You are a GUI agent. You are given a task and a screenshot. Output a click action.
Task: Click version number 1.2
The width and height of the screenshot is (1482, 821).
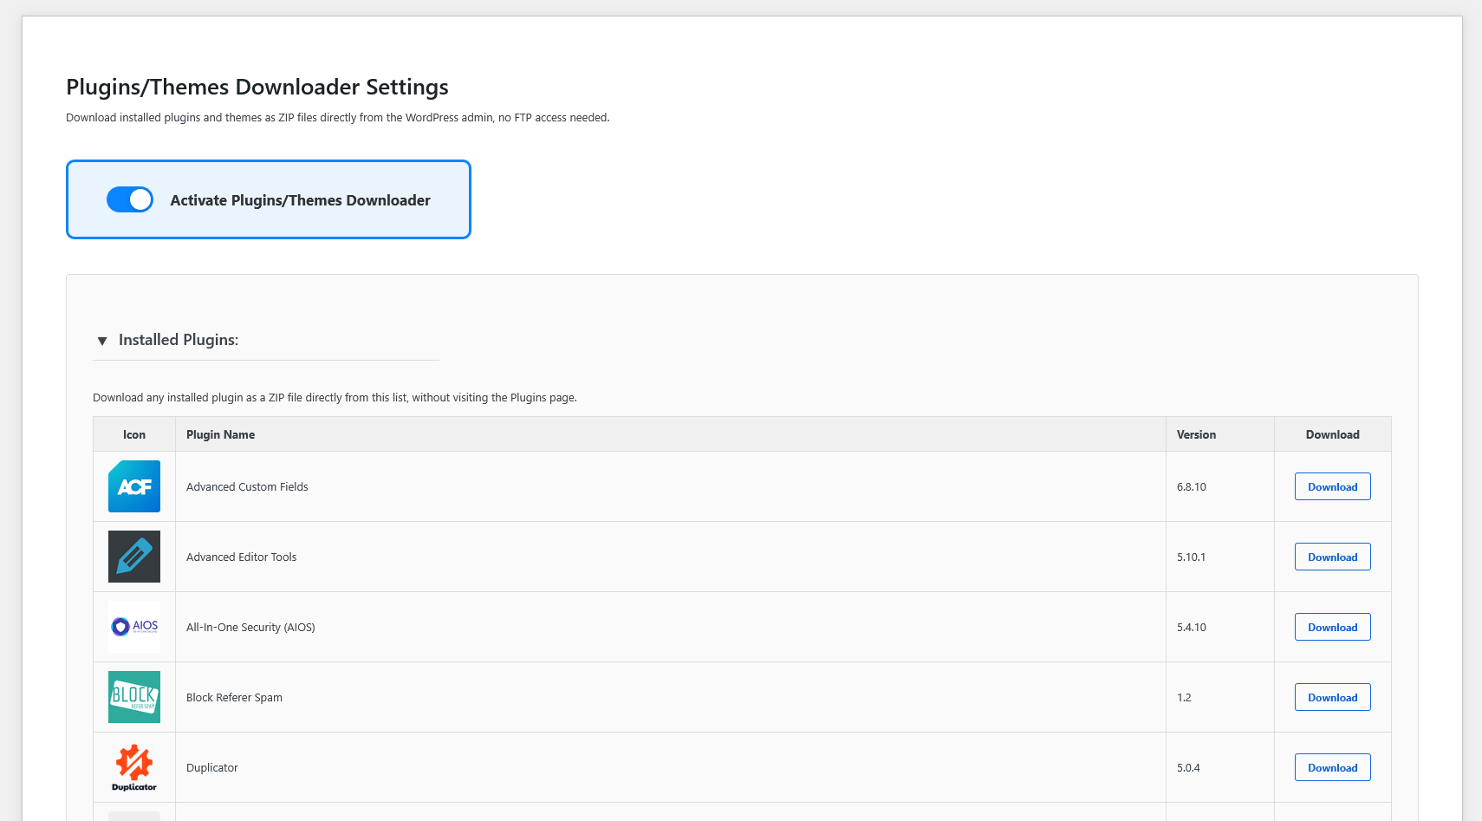[1184, 697]
